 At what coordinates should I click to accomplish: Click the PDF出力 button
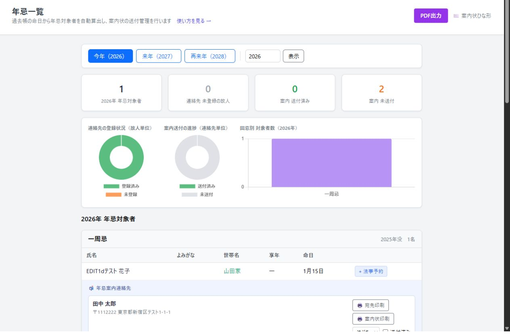(x=431, y=16)
